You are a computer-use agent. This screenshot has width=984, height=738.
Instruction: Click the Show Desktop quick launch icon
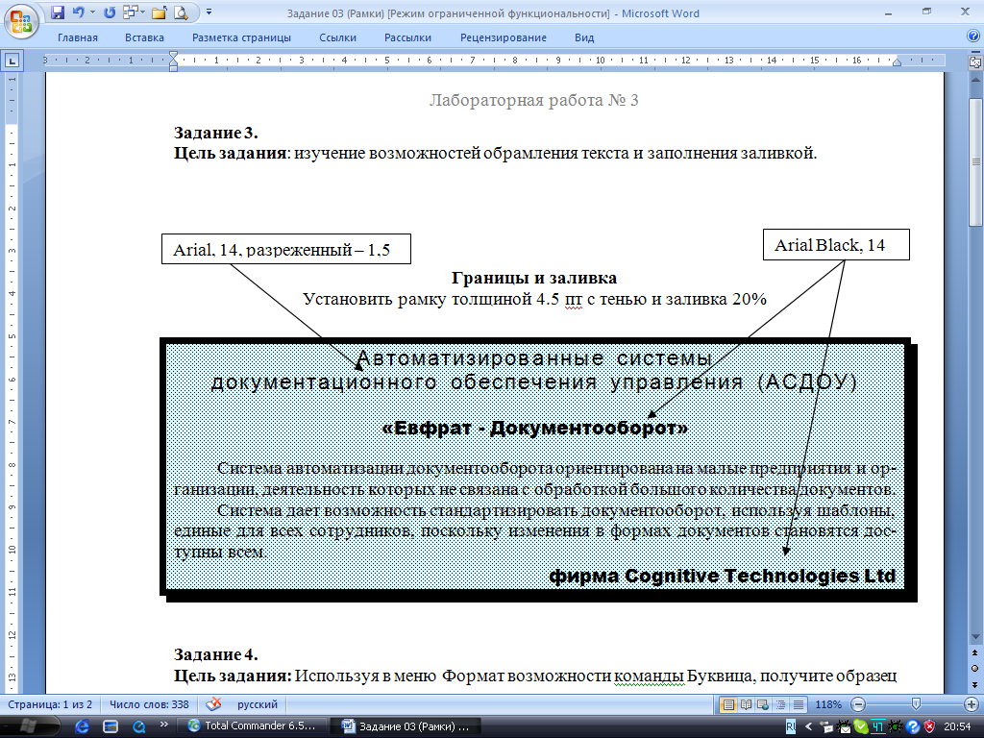click(111, 726)
